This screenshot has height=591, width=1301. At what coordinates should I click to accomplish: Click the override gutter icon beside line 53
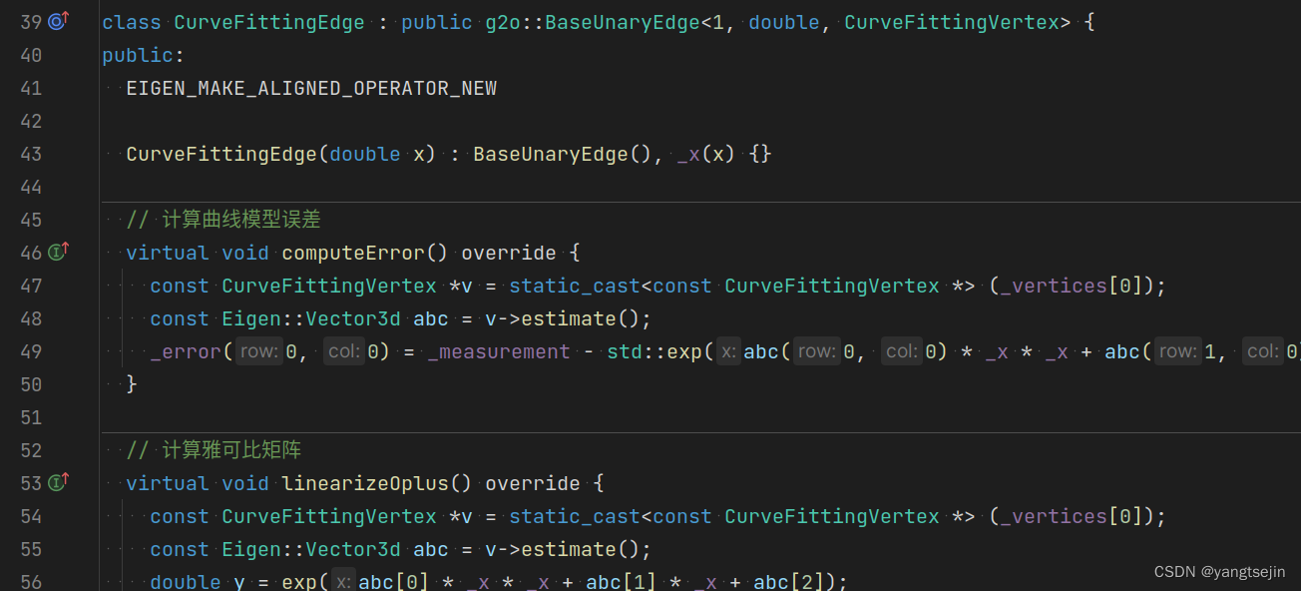59,482
